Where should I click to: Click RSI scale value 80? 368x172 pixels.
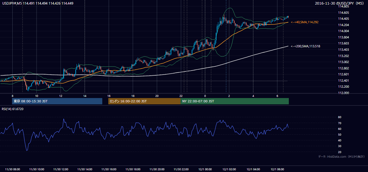tap(339, 117)
